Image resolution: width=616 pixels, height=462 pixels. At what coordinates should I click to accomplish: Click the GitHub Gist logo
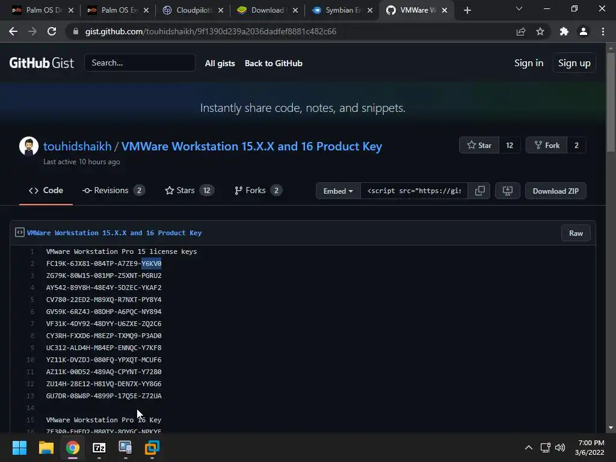pos(42,63)
